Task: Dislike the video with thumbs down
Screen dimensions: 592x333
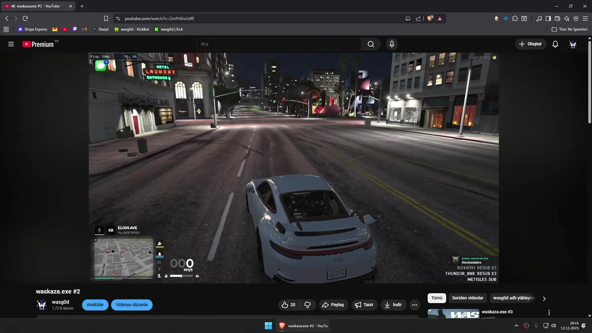Action: tap(308, 305)
